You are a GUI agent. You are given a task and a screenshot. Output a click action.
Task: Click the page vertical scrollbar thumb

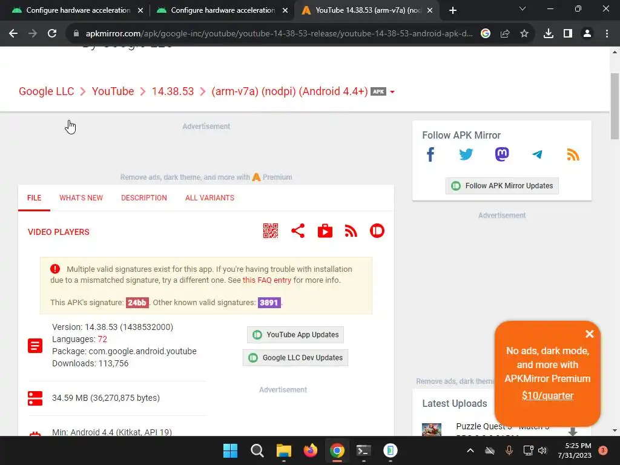coord(615,106)
